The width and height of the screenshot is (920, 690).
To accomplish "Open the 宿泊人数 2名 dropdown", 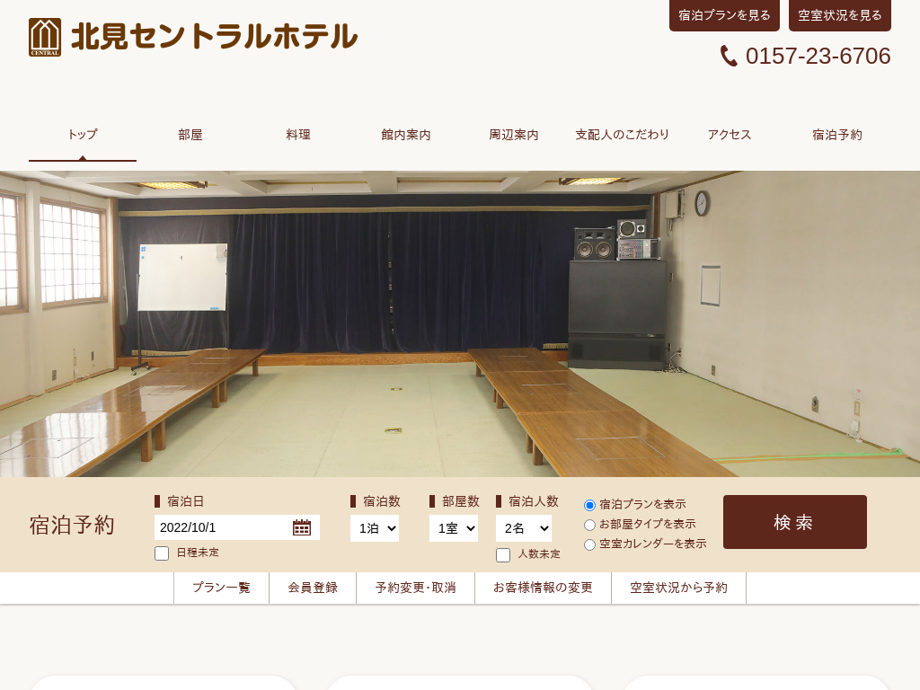I will pyautogui.click(x=524, y=528).
